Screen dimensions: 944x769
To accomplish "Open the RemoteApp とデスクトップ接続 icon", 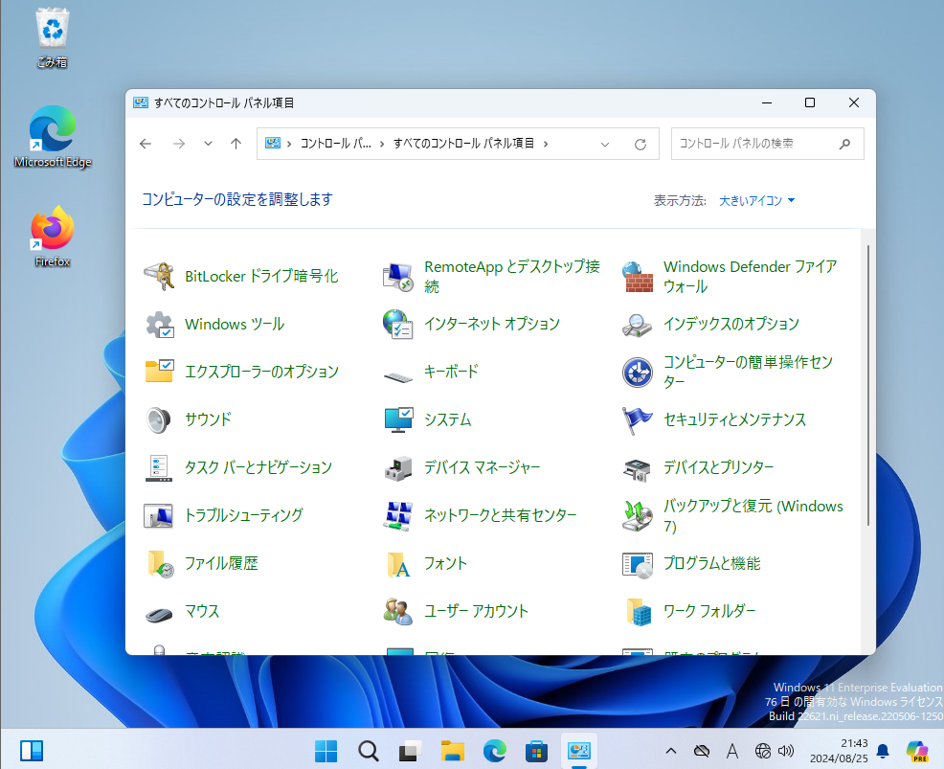I will point(398,277).
